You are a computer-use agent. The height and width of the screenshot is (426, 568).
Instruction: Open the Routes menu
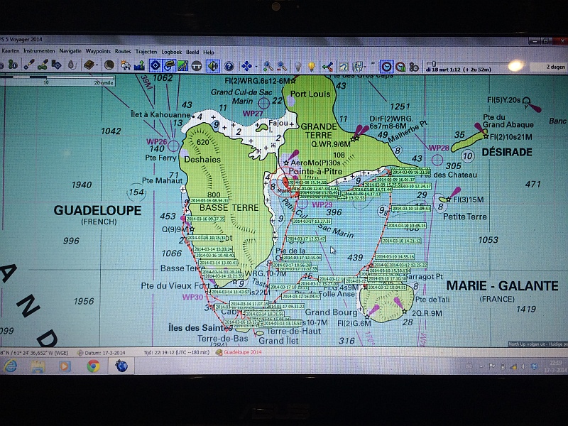click(x=123, y=51)
